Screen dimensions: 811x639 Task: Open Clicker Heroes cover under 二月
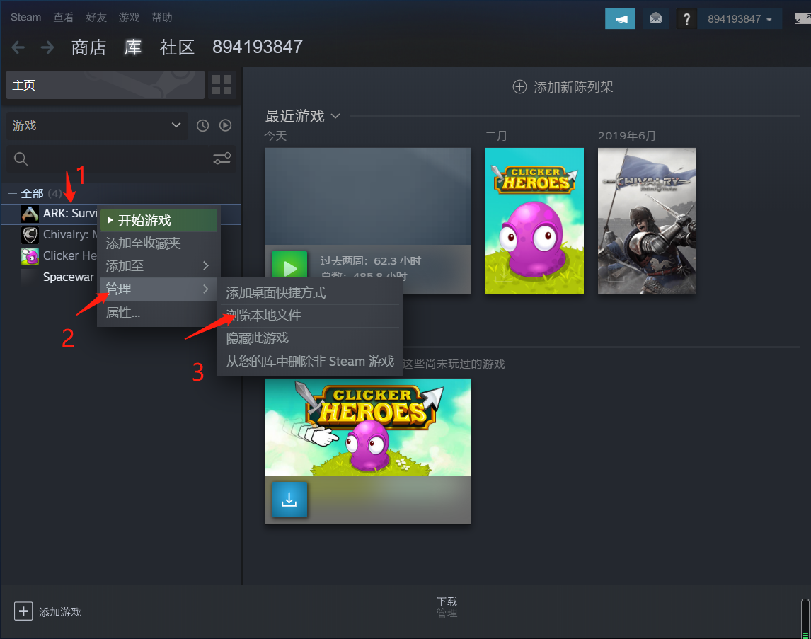[534, 221]
